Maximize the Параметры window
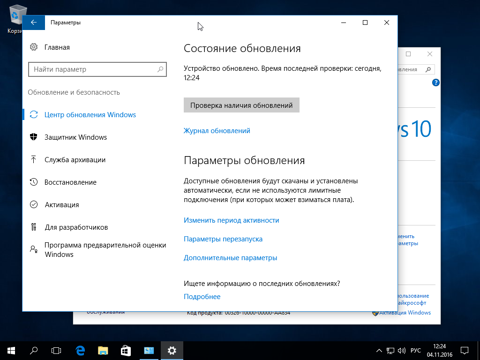The height and width of the screenshot is (360, 480). point(365,22)
